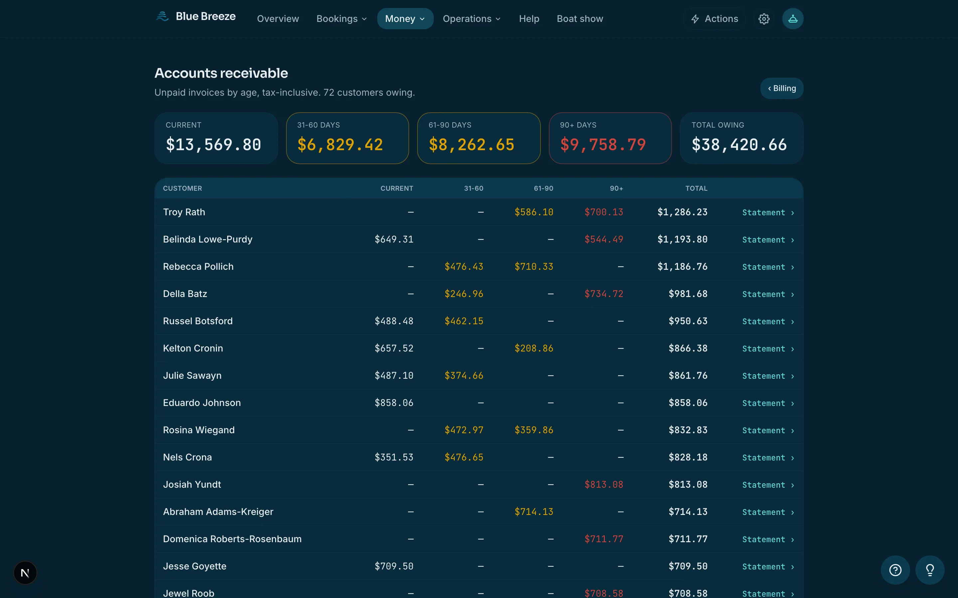This screenshot has width=958, height=598.
Task: Open statement for Troy Rath
Action: coord(768,212)
